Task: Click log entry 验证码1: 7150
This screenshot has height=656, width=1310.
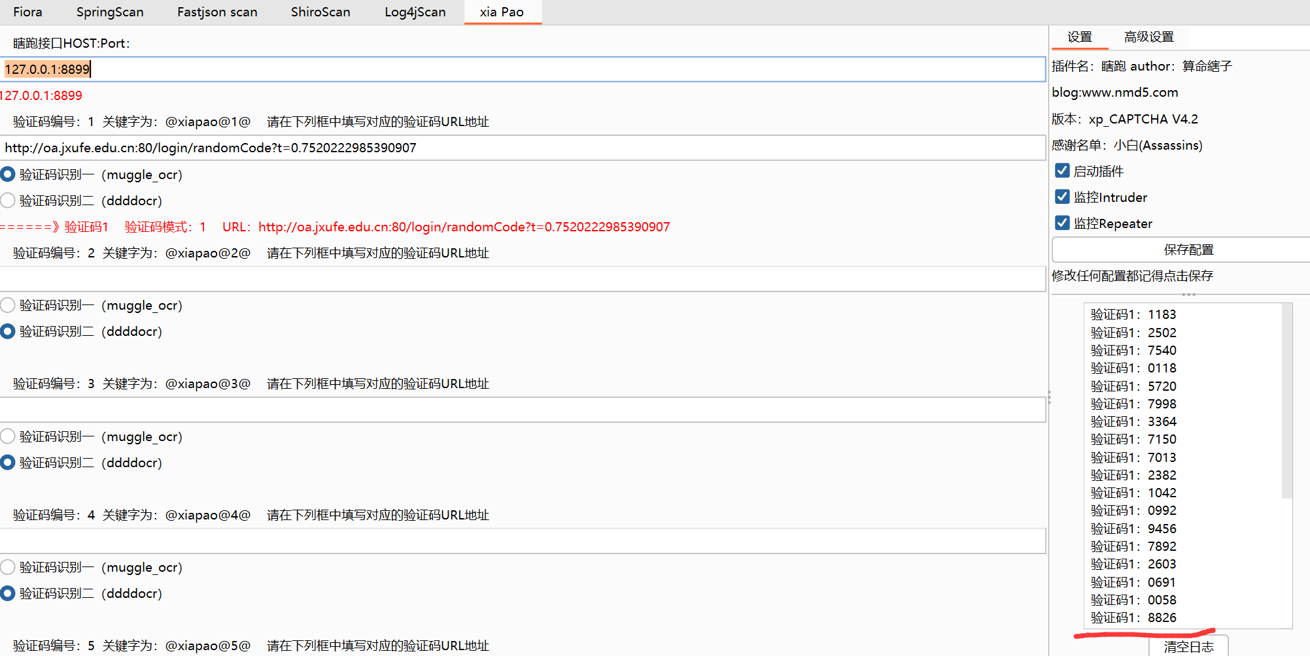Action: [1133, 439]
